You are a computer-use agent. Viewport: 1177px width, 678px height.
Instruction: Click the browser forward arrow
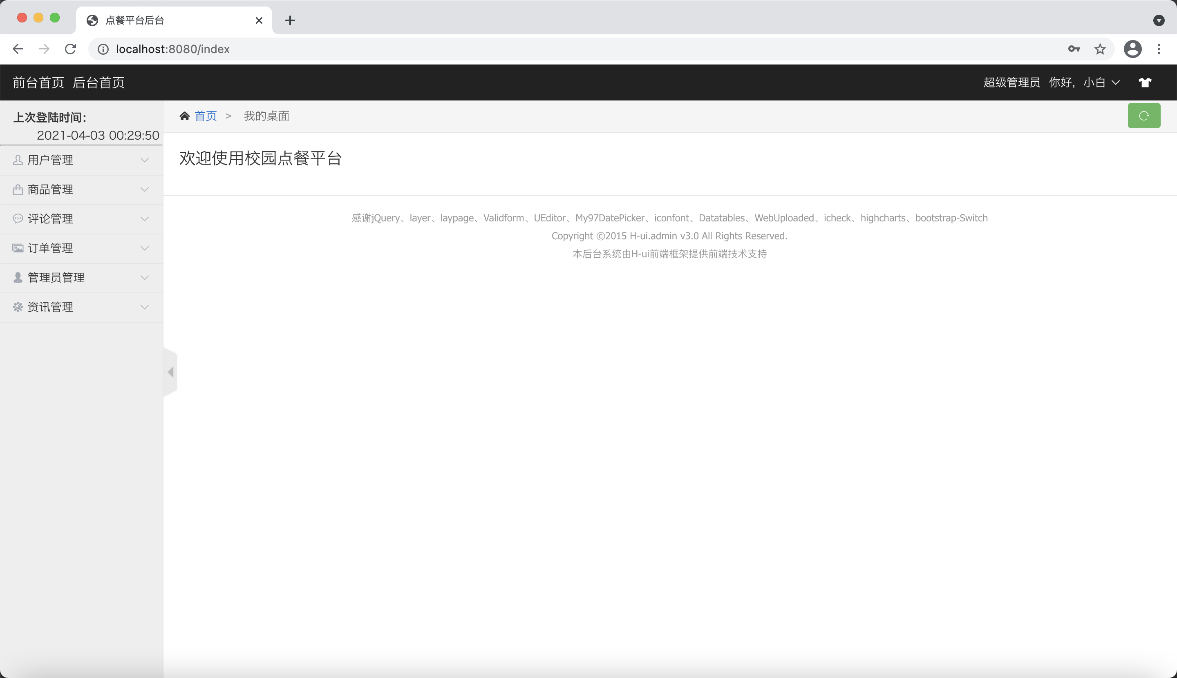(44, 49)
